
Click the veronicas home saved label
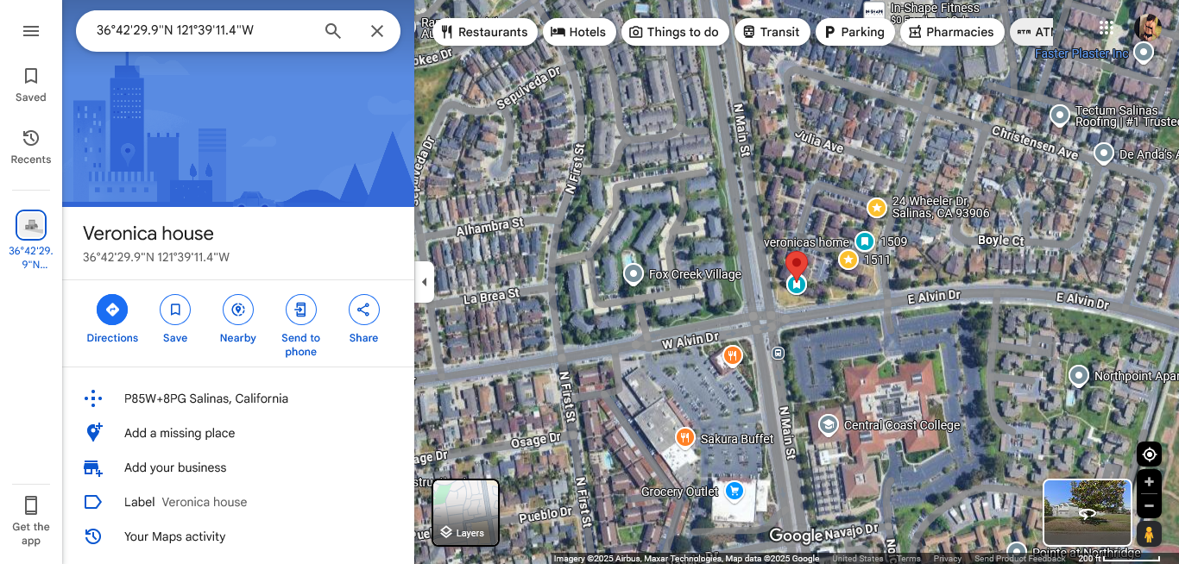click(806, 242)
